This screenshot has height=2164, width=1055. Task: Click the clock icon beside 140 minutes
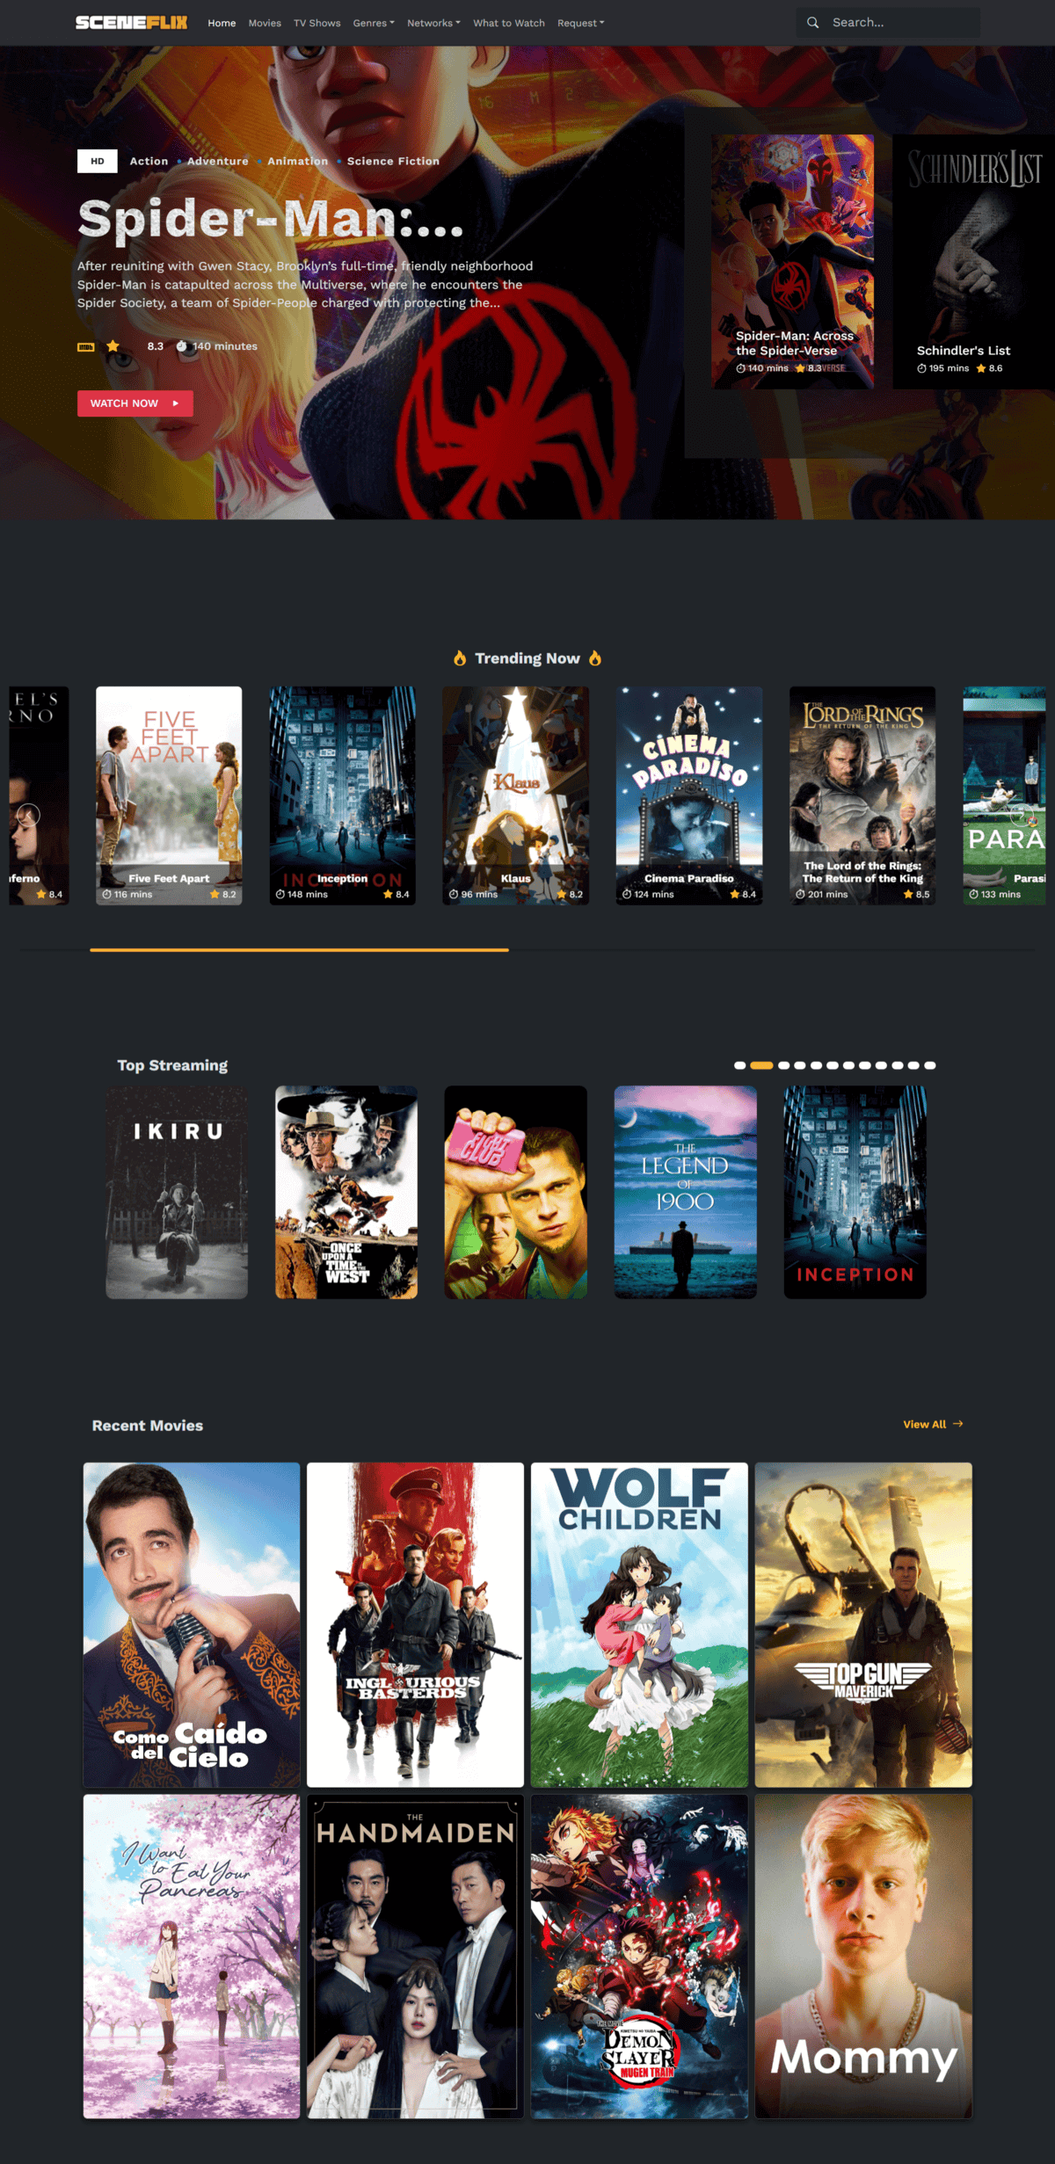182,346
